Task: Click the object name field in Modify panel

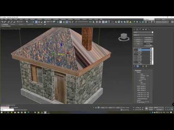Action: 142,32
